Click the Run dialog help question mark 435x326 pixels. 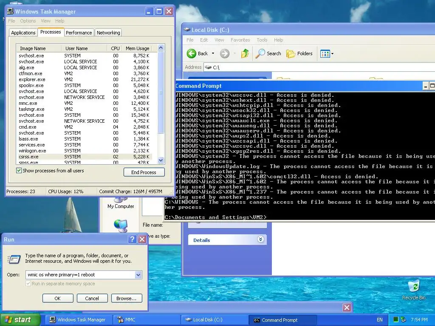[x=133, y=239]
